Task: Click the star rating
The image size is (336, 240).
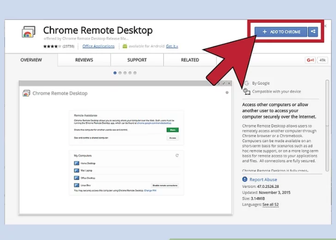Action: pyautogui.click(x=52, y=46)
